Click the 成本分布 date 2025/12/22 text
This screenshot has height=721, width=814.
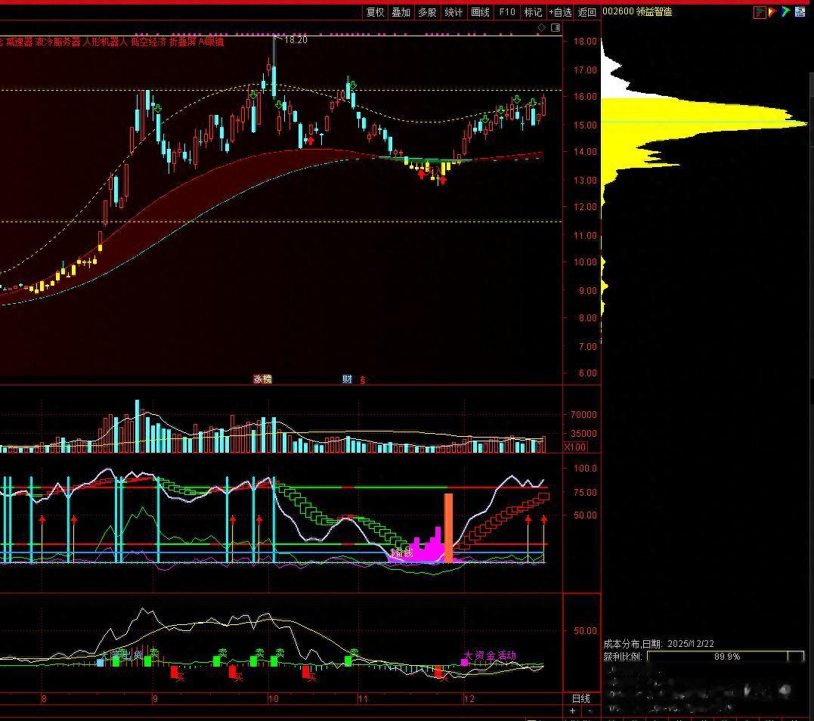659,644
